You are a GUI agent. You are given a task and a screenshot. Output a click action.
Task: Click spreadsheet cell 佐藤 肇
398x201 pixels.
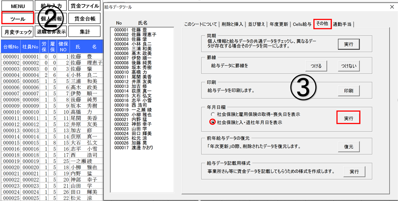tap(86, 69)
